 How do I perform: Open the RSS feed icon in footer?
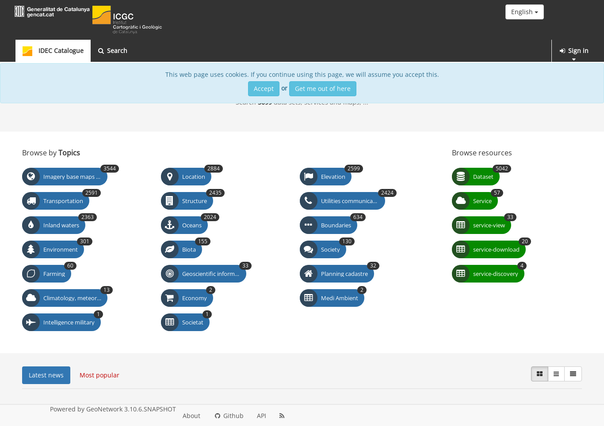point(282,416)
